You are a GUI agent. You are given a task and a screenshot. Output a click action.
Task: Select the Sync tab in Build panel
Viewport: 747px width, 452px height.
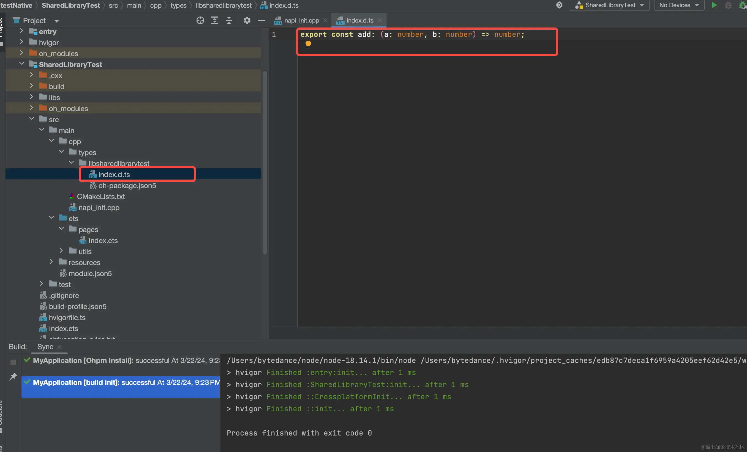tap(45, 347)
